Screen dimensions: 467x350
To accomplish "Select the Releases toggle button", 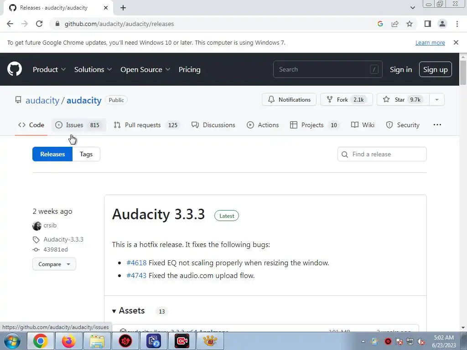I will pos(52,154).
